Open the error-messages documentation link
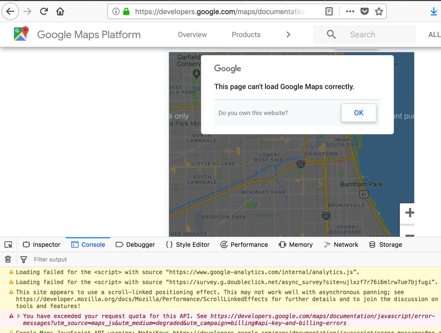 229,320
